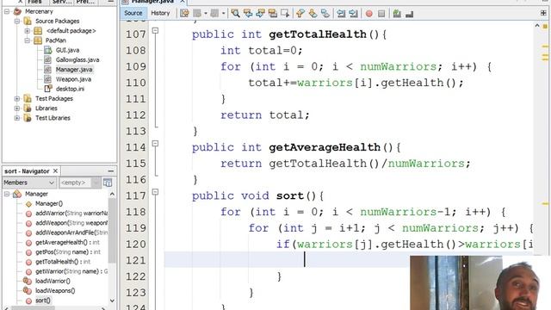The width and height of the screenshot is (551, 310).
Task: Select Weapon.java file
Action: click(x=73, y=79)
